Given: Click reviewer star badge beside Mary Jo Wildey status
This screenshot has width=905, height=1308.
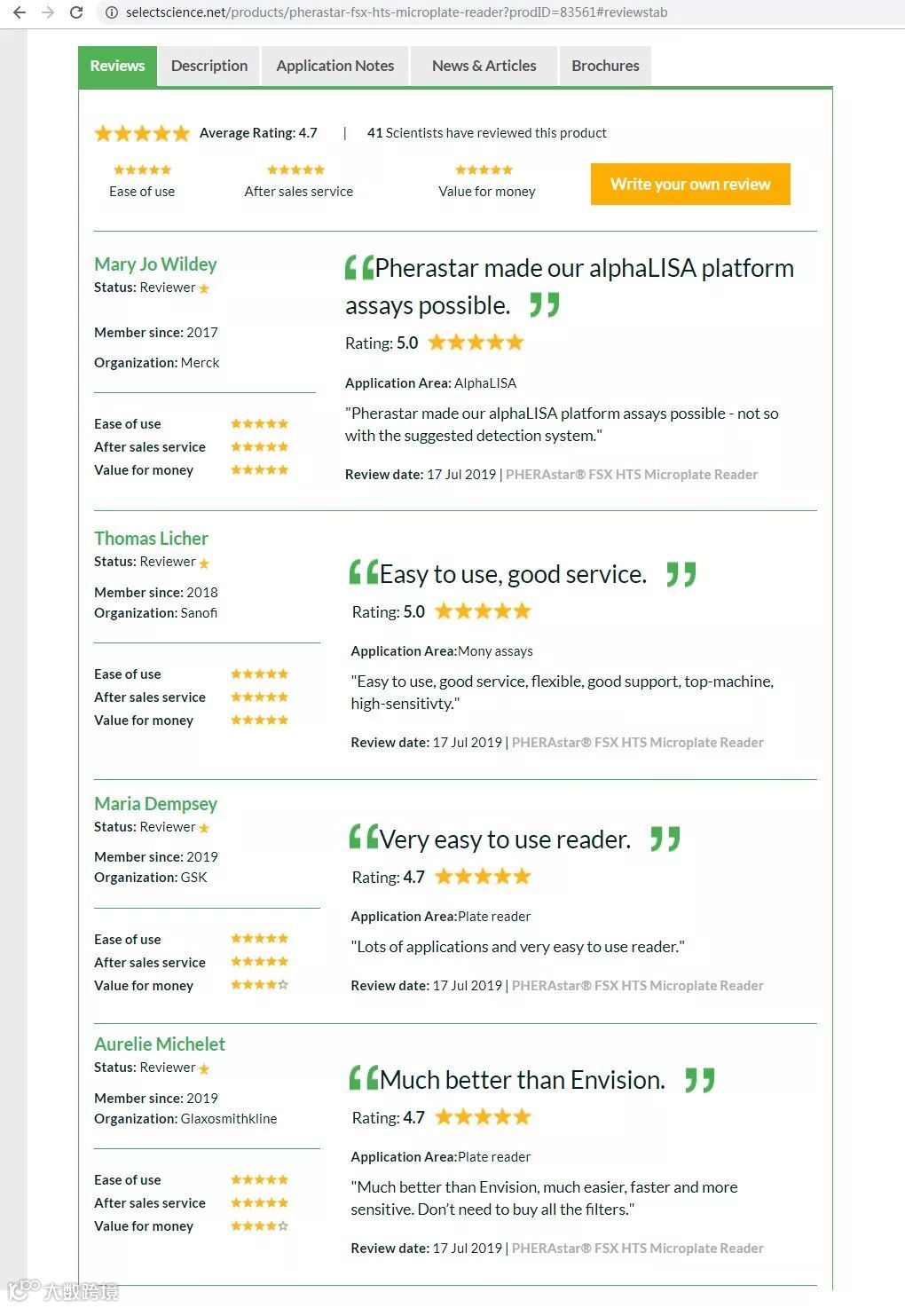Looking at the screenshot, I should [204, 288].
